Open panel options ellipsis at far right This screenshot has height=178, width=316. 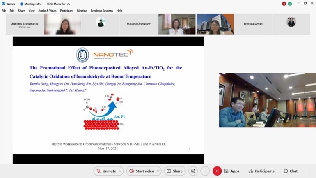pyautogui.click(x=308, y=171)
